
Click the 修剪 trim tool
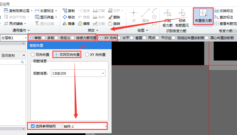click(x=84, y=17)
